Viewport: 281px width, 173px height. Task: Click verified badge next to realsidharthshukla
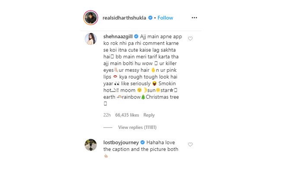pyautogui.click(x=150, y=18)
